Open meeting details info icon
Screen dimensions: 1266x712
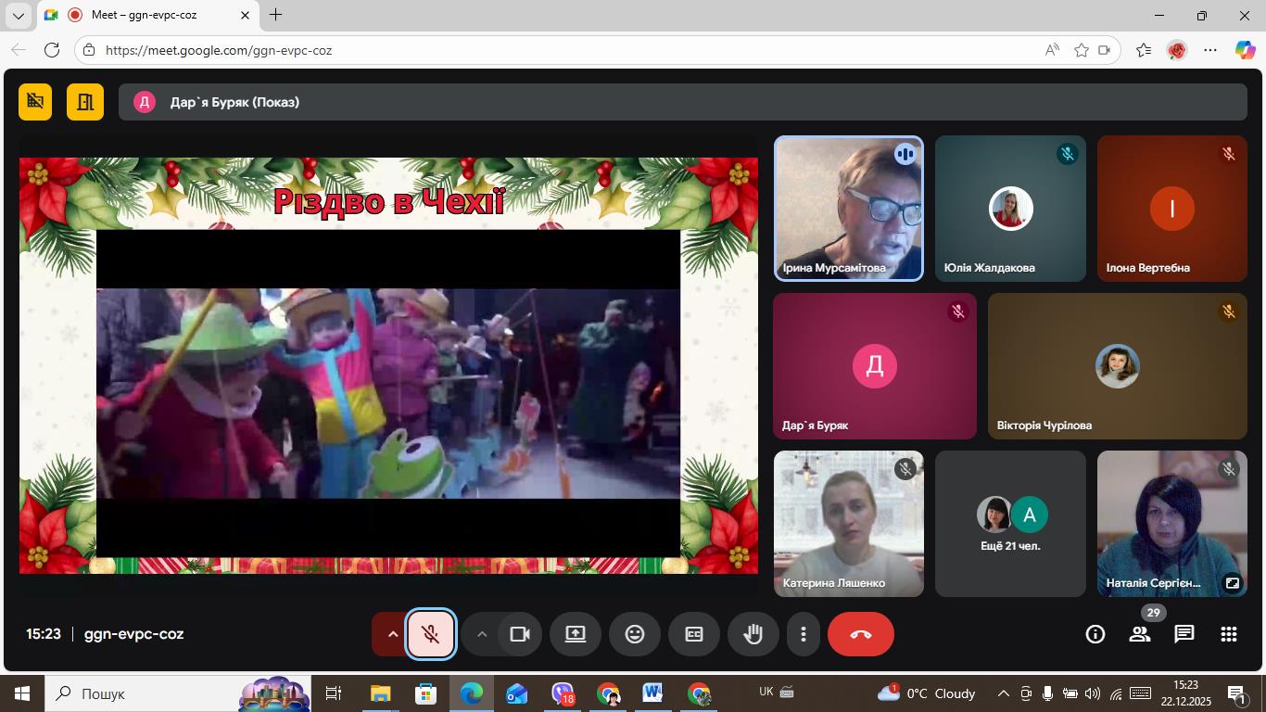pos(1095,634)
